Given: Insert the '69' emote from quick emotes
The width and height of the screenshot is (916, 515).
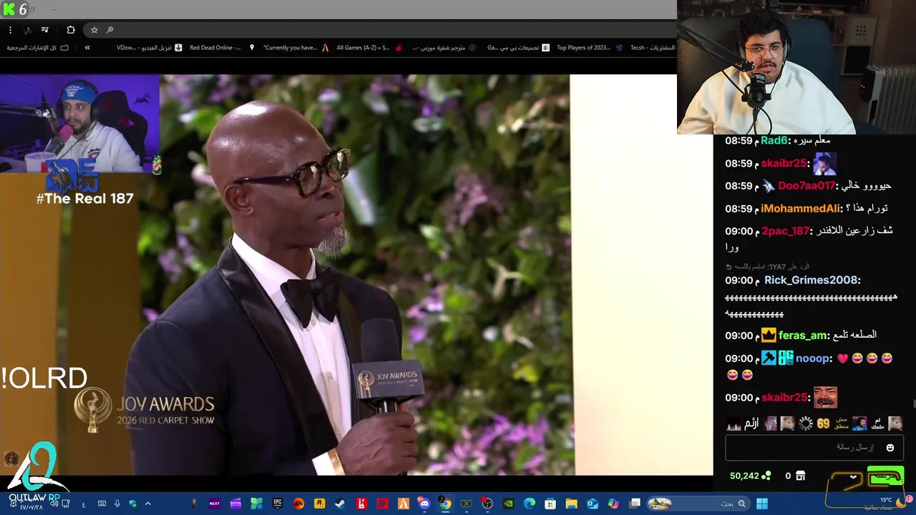Looking at the screenshot, I should (823, 423).
